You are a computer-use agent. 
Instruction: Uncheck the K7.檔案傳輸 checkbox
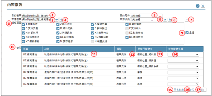(23, 41)
